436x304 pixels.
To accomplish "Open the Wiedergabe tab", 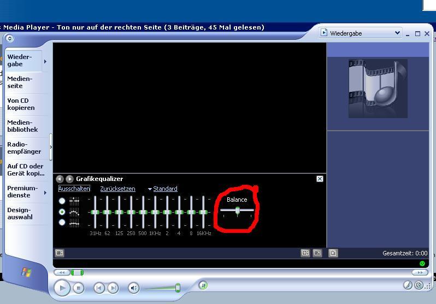I will click(23, 61).
